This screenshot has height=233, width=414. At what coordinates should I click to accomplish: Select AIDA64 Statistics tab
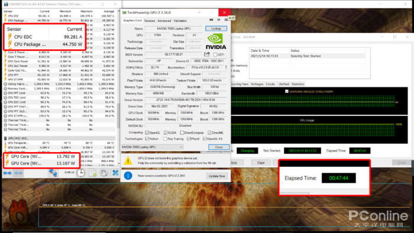click(x=298, y=84)
